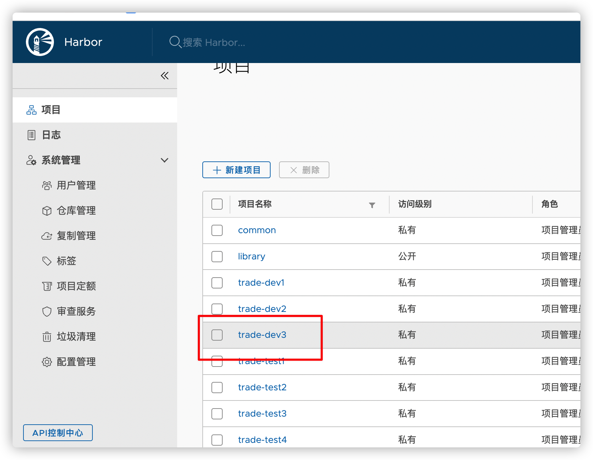Click the 删除 button
The image size is (593, 460).
click(x=304, y=170)
